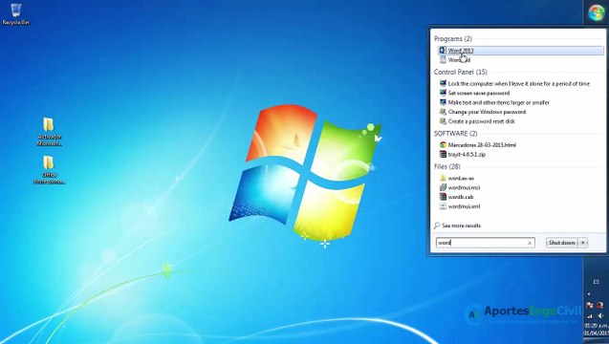
Task: Click 'See more results' link
Action: coord(457,226)
